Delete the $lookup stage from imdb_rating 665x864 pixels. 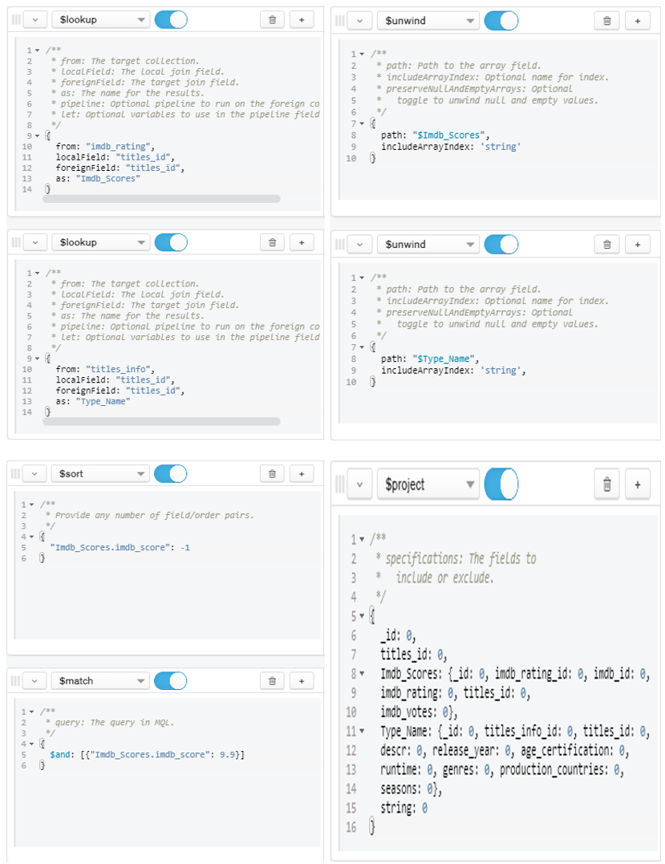point(272,20)
